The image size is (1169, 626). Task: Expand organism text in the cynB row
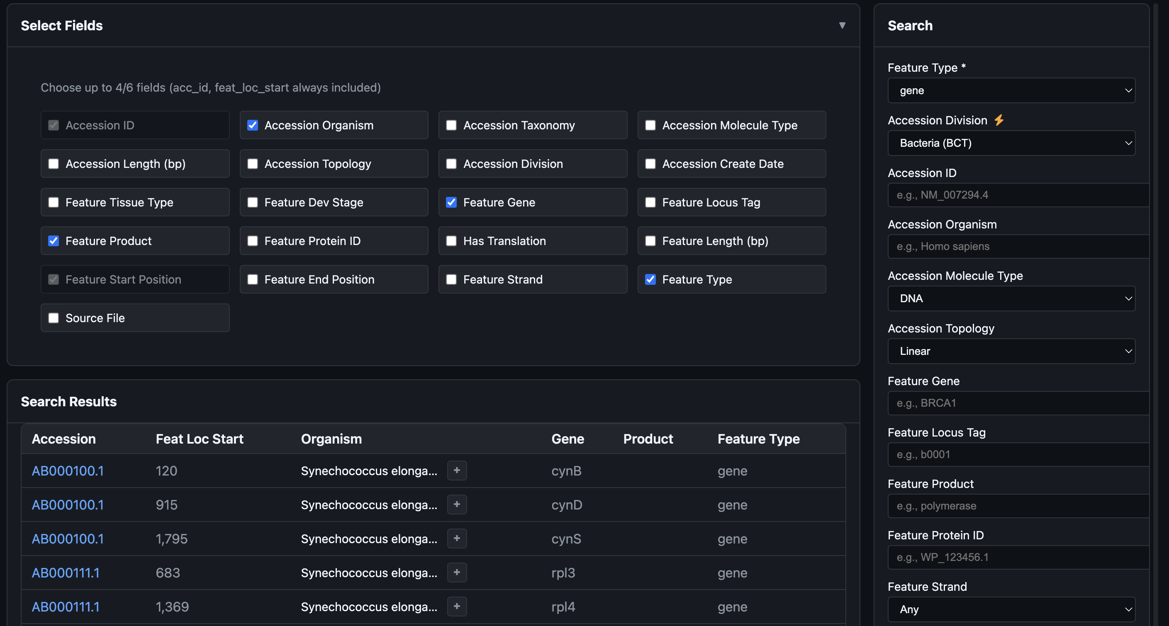coord(457,471)
